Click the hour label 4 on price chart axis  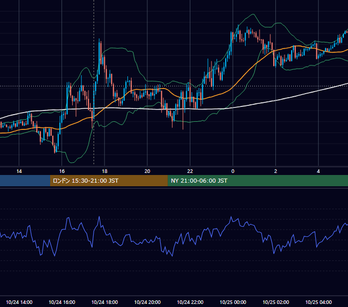318,171
